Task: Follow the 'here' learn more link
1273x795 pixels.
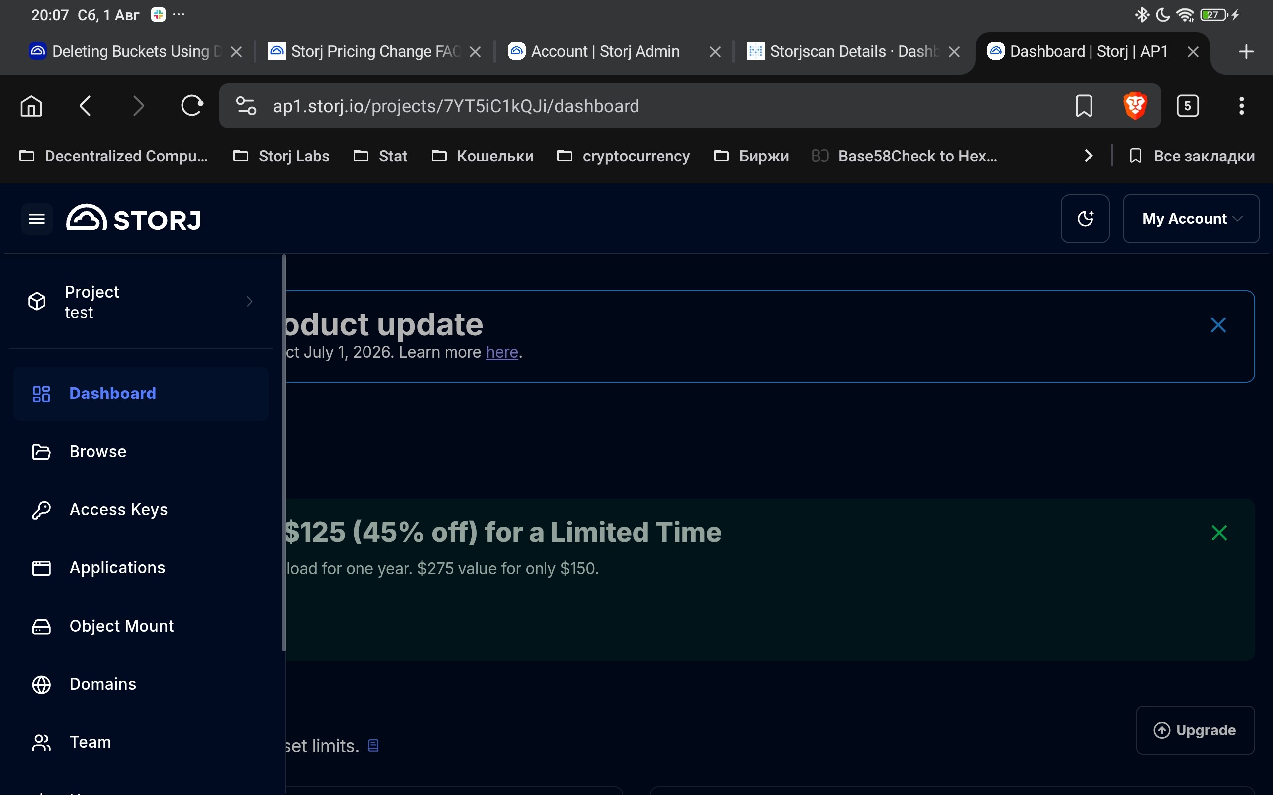Action: click(x=502, y=352)
